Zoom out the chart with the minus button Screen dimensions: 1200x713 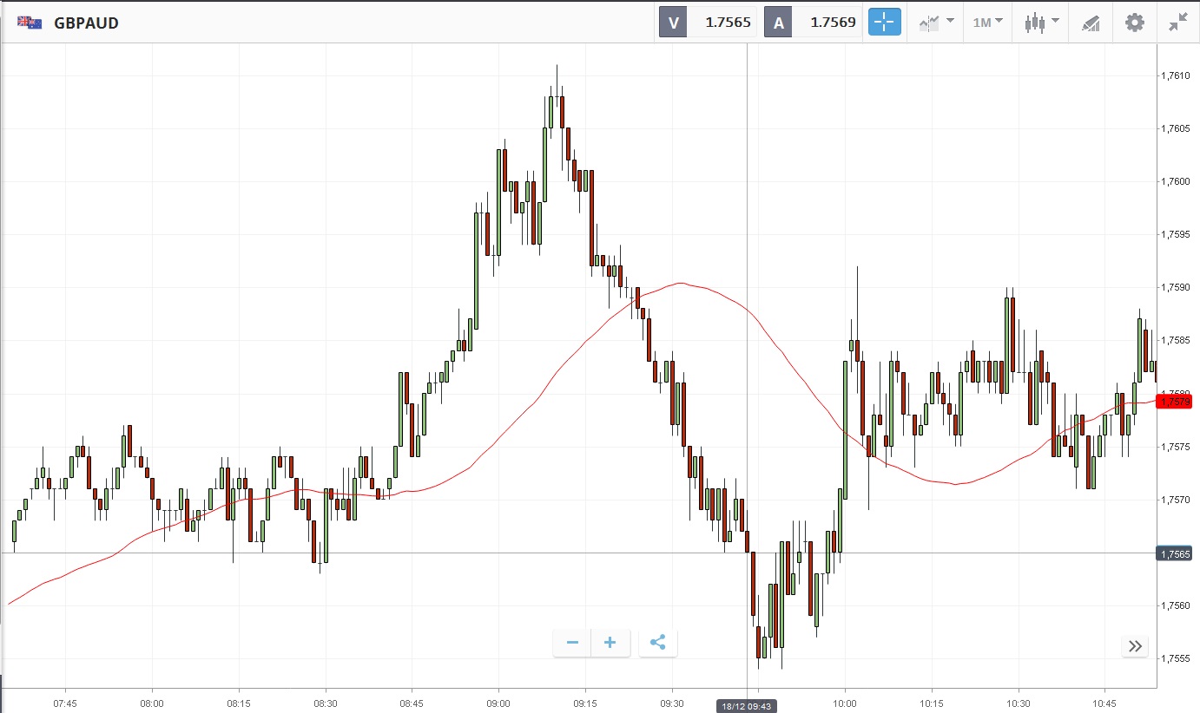pyautogui.click(x=572, y=643)
